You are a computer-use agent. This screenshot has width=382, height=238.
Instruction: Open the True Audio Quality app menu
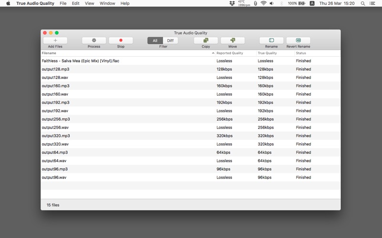(35, 3)
